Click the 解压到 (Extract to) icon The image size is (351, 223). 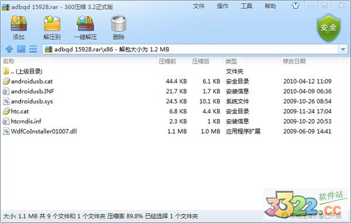pos(52,23)
